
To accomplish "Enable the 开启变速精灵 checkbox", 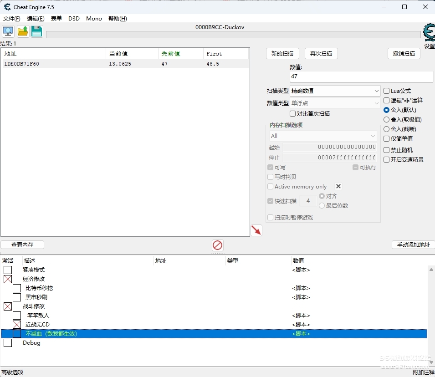I will click(x=386, y=159).
